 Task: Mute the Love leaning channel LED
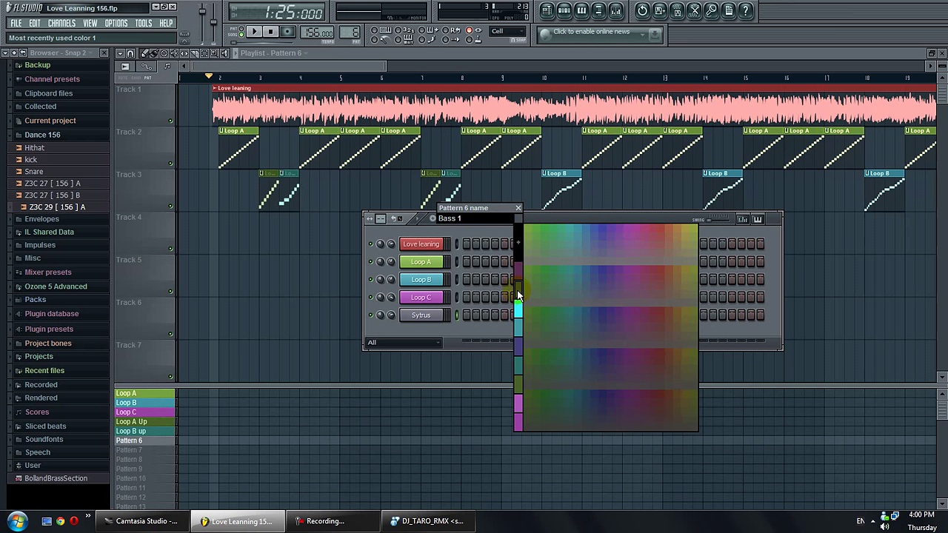[x=370, y=244]
